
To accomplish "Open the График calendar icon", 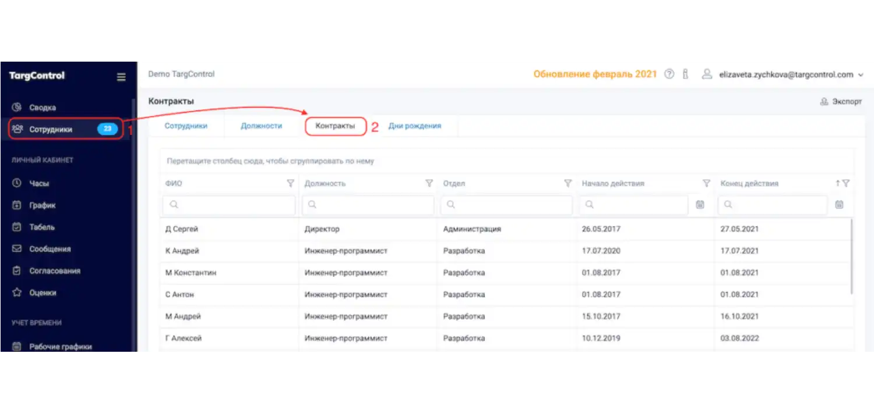I will [17, 205].
